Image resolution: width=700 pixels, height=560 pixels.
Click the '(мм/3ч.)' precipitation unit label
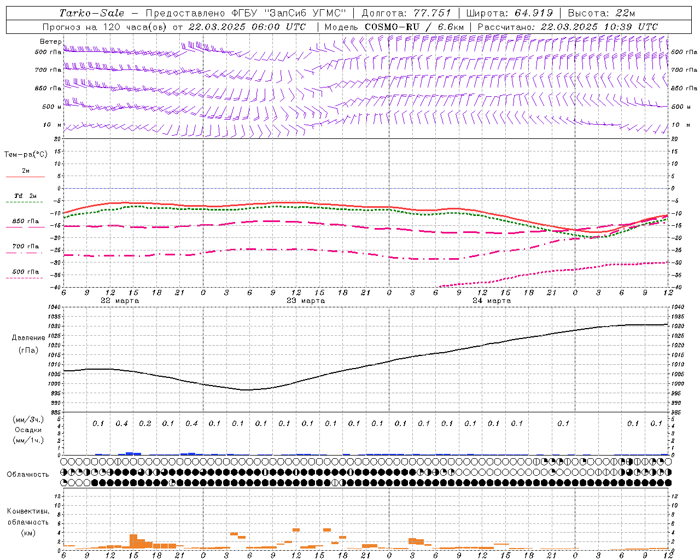coord(28,419)
